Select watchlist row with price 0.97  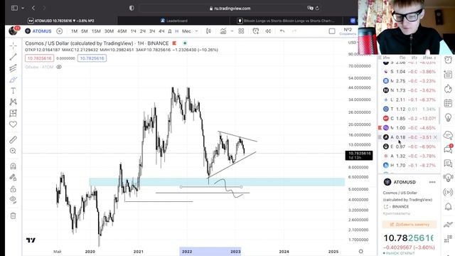click(x=409, y=146)
